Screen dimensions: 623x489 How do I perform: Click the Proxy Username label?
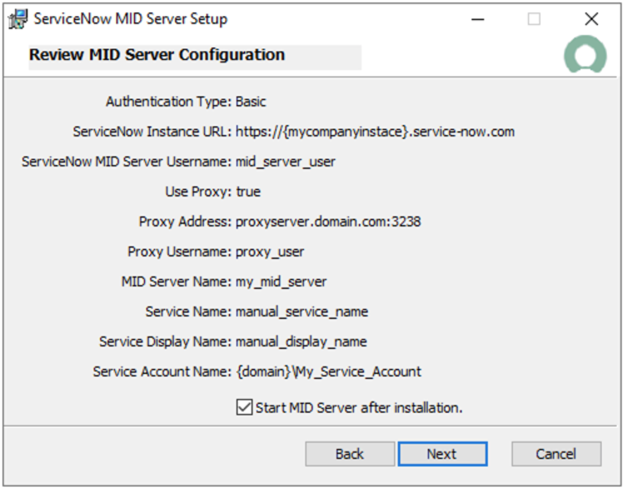pyautogui.click(x=180, y=251)
